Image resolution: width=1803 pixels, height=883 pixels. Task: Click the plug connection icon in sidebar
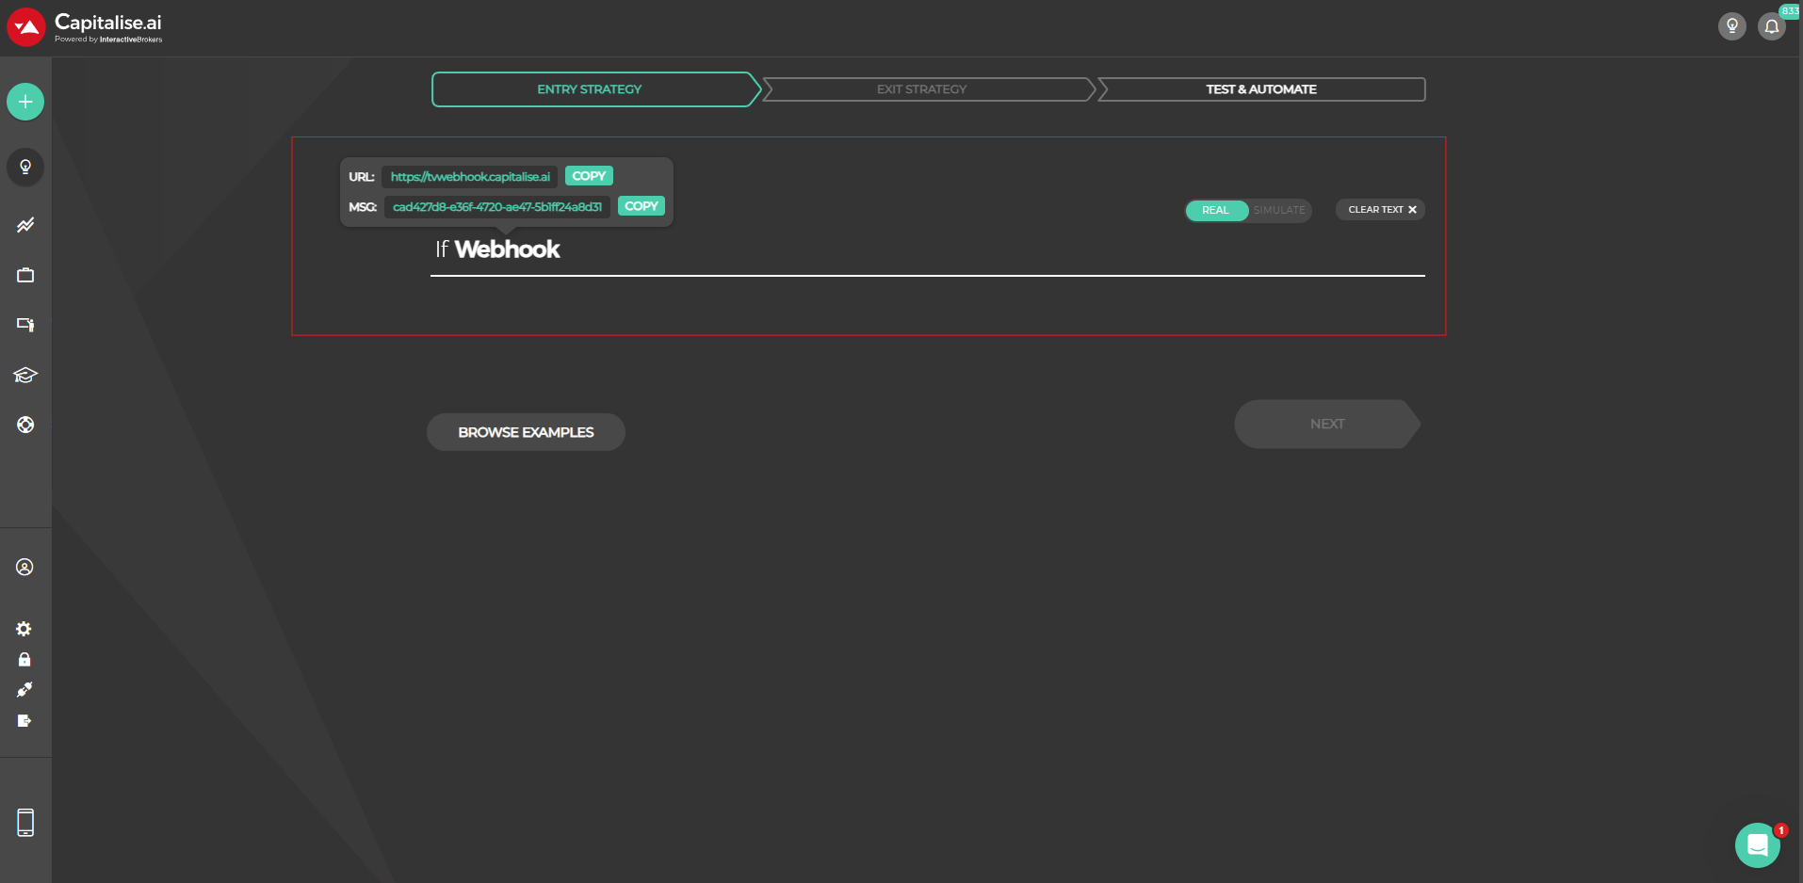coord(24,690)
